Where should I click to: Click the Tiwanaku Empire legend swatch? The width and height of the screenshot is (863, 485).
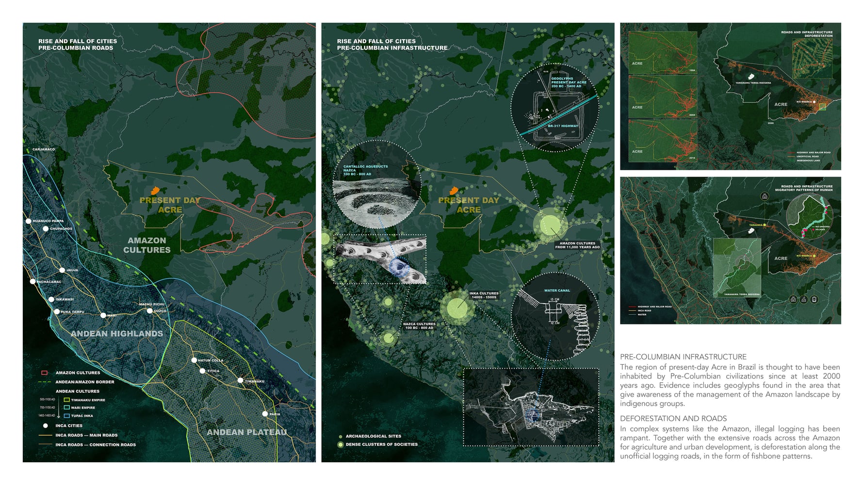coord(67,400)
